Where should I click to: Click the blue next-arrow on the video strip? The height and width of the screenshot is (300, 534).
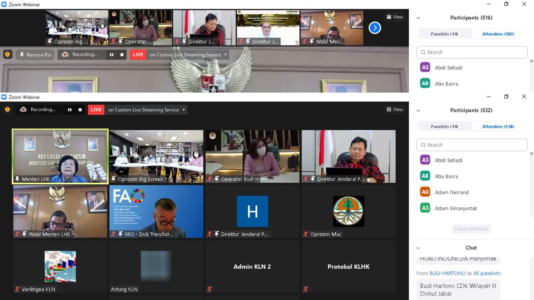click(375, 28)
